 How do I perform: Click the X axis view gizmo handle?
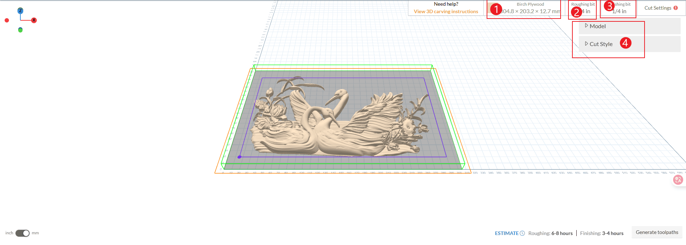pyautogui.click(x=34, y=20)
